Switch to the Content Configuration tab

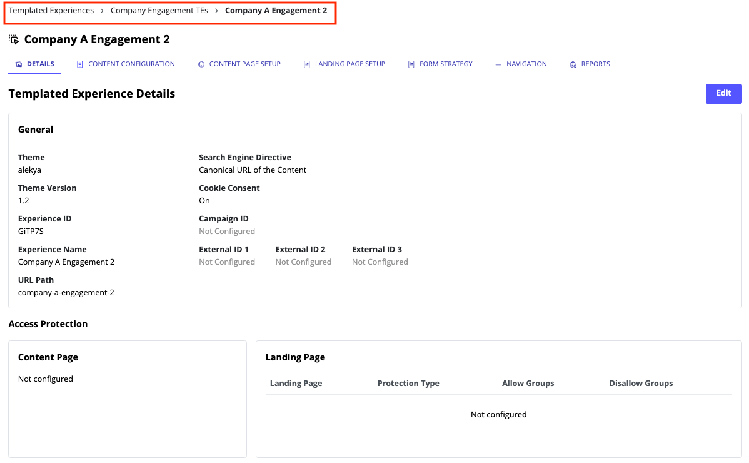tap(126, 63)
